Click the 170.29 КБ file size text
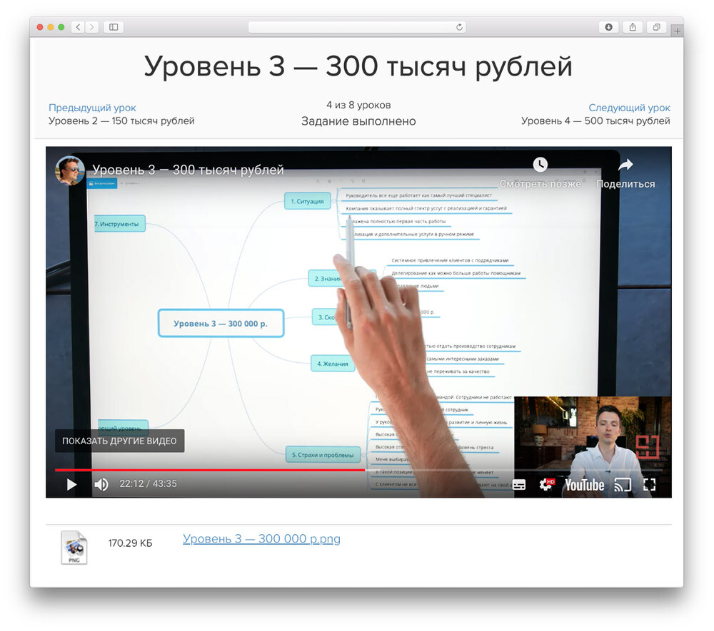This screenshot has width=714, height=631. 130,543
